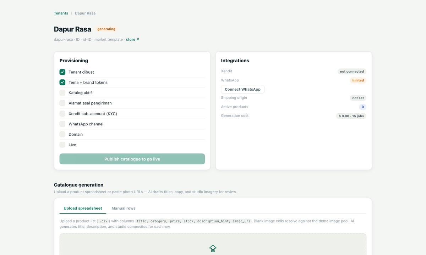
Task: Click the Xendit not connected badge
Action: point(352,72)
